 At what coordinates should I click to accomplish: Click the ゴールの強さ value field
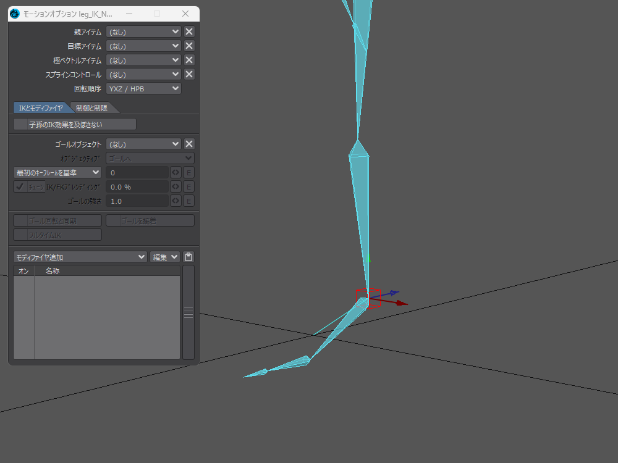(x=137, y=201)
